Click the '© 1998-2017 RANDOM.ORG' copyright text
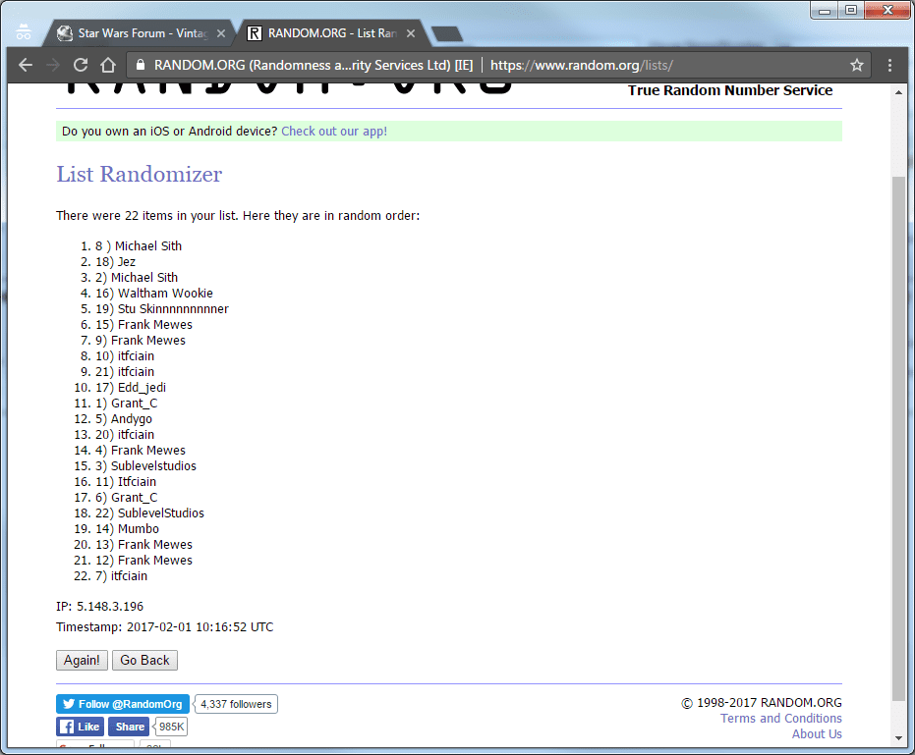915x755 pixels. pyautogui.click(x=762, y=703)
